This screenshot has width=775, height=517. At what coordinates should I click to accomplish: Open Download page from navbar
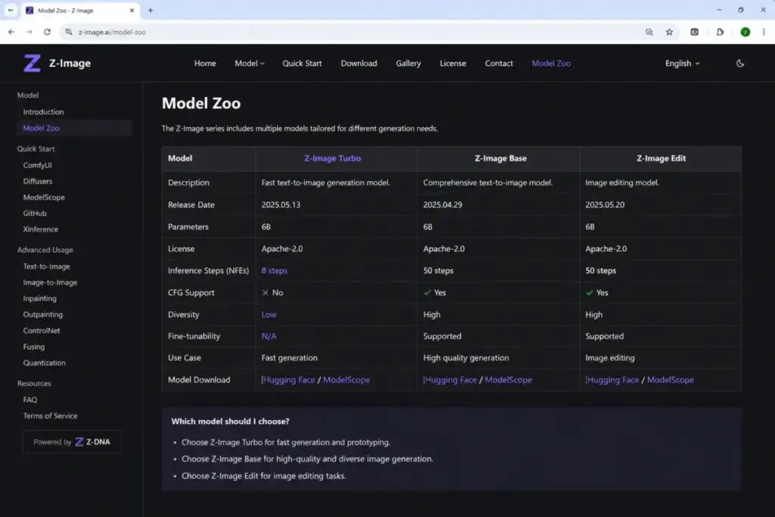click(359, 64)
